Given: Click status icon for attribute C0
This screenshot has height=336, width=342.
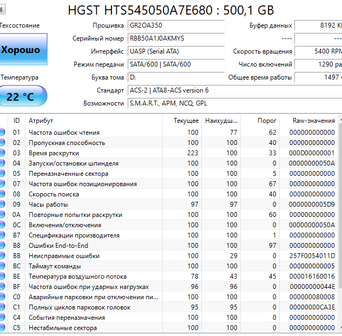Looking at the screenshot, I should tap(2, 297).
